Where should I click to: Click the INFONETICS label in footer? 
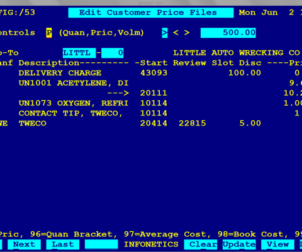tap(151, 244)
